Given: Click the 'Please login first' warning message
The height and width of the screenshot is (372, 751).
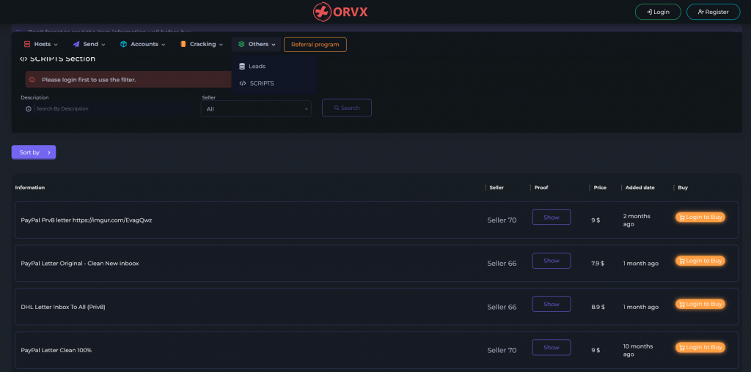Looking at the screenshot, I should tap(89, 80).
